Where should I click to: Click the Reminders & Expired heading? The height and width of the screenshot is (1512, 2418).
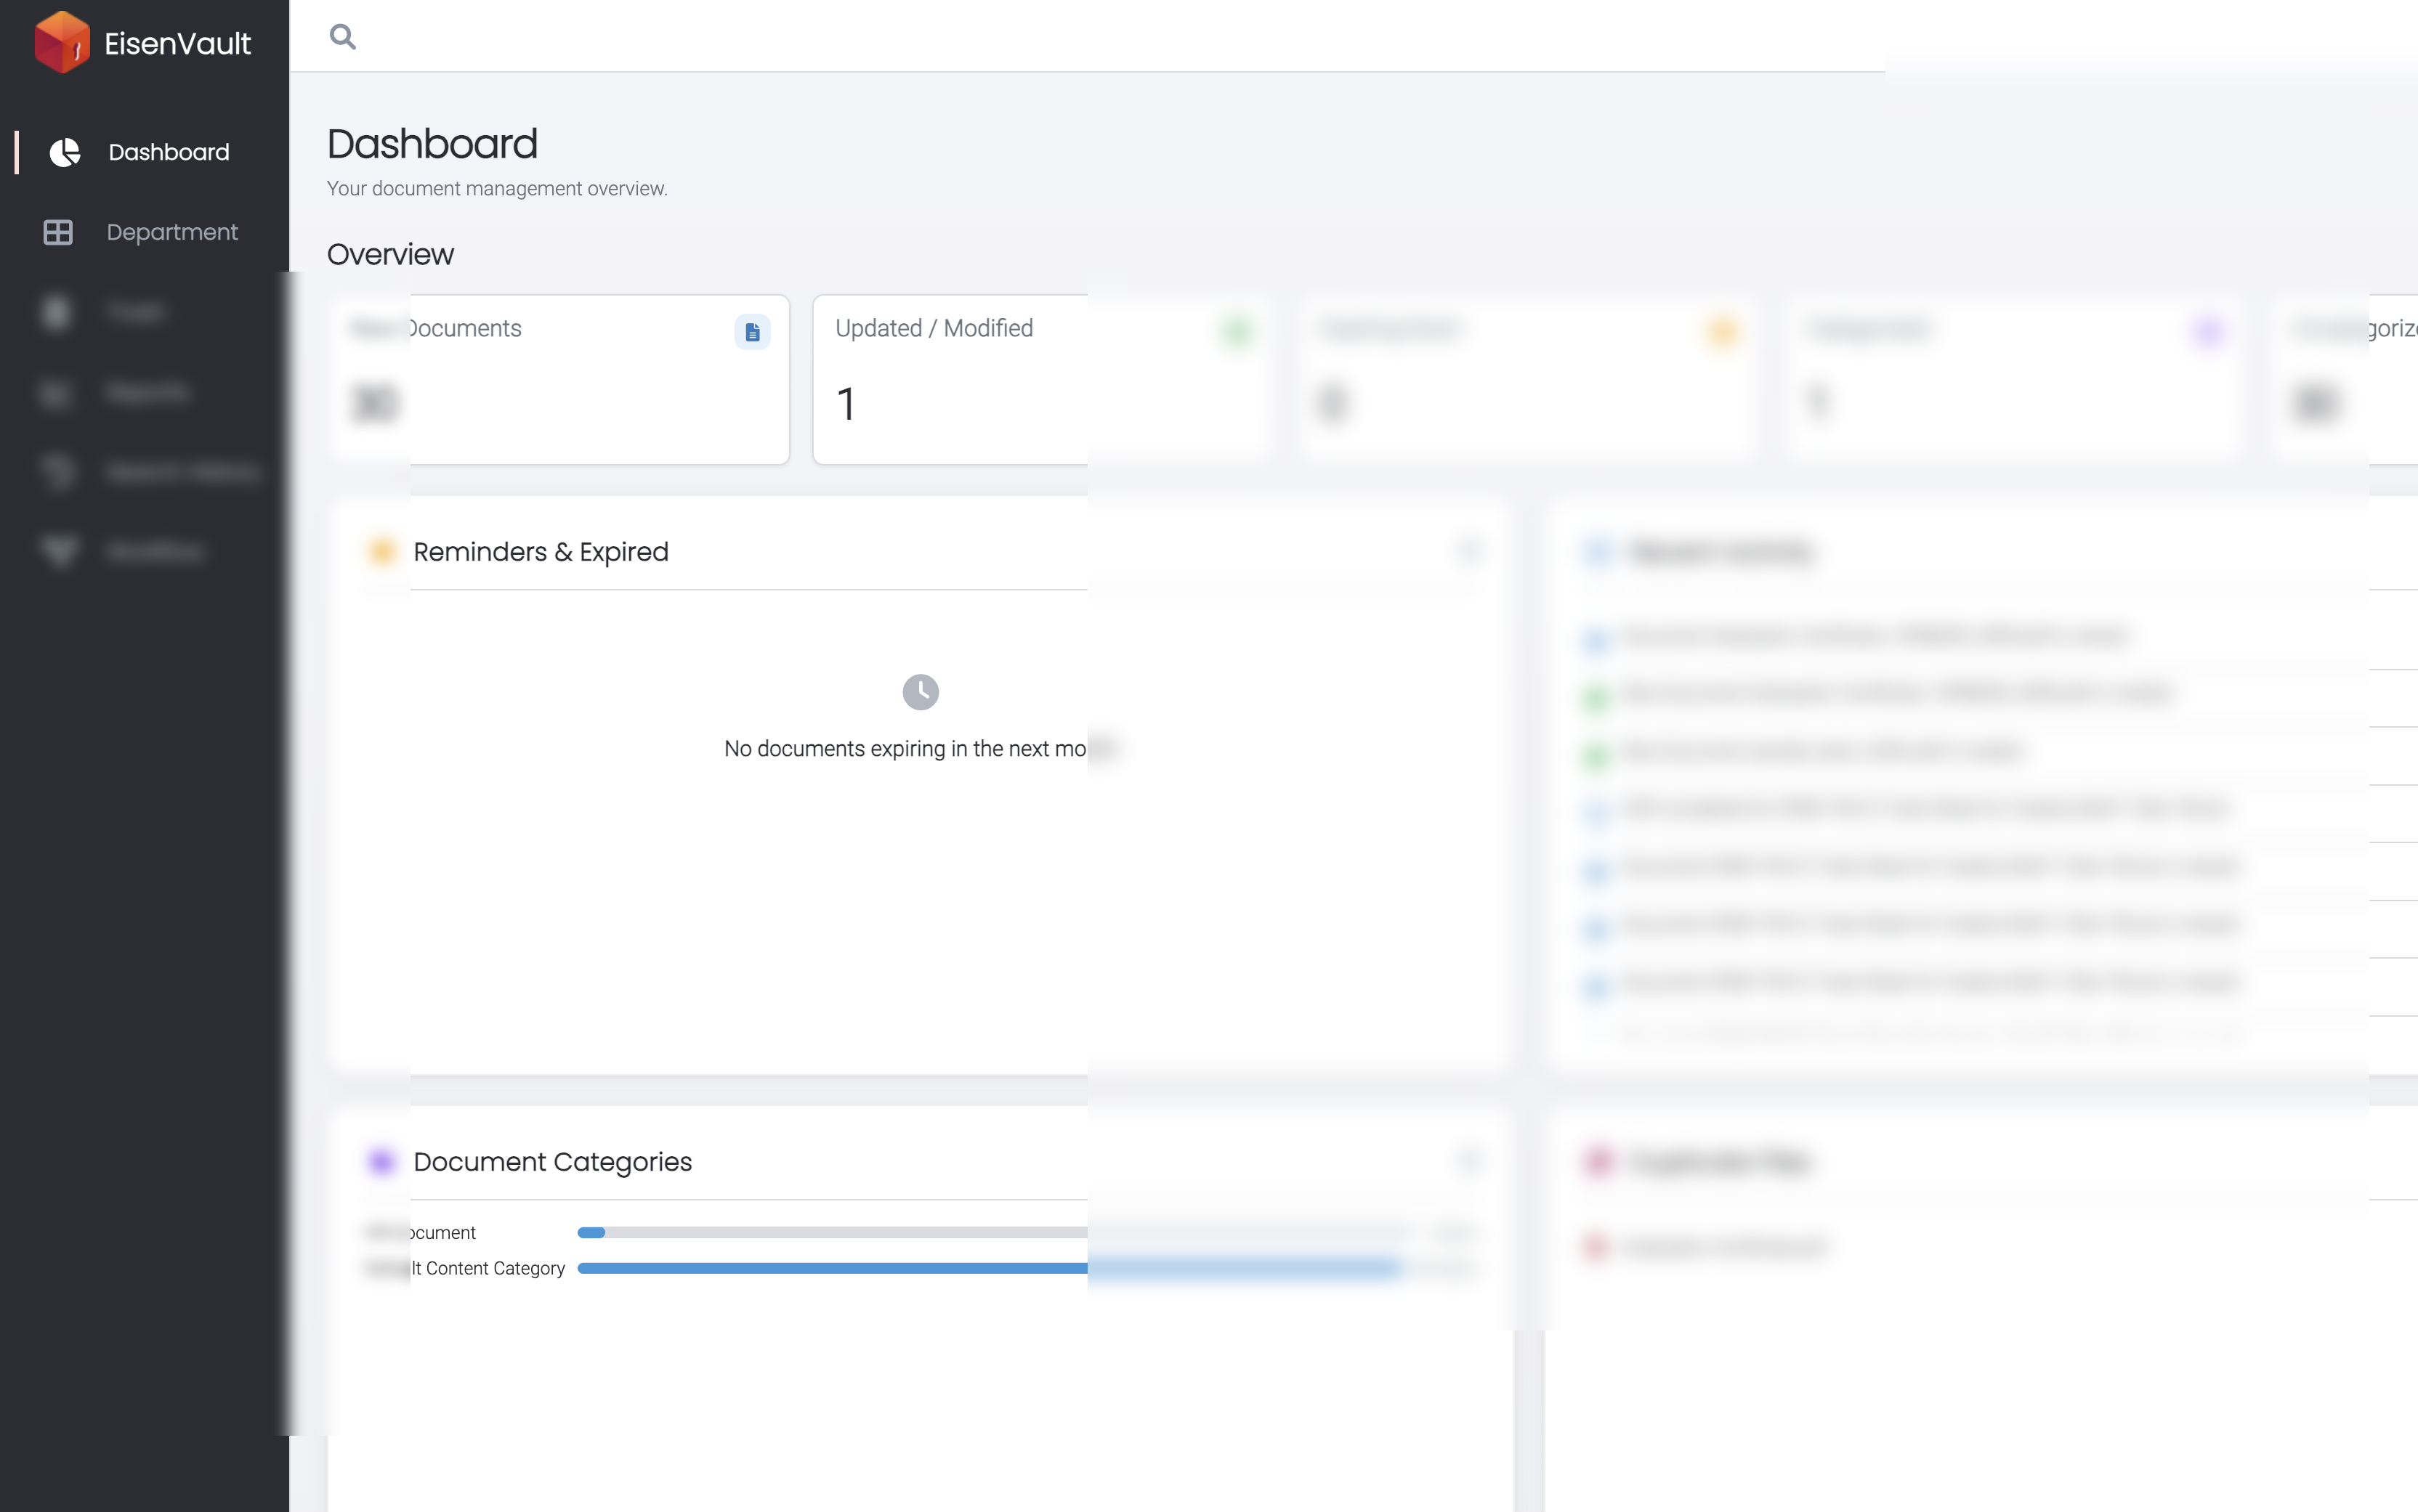pyautogui.click(x=541, y=552)
